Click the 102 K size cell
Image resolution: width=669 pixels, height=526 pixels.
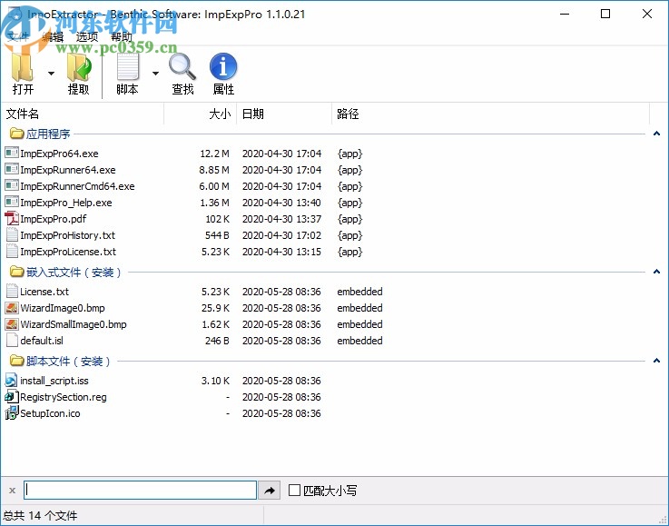218,219
